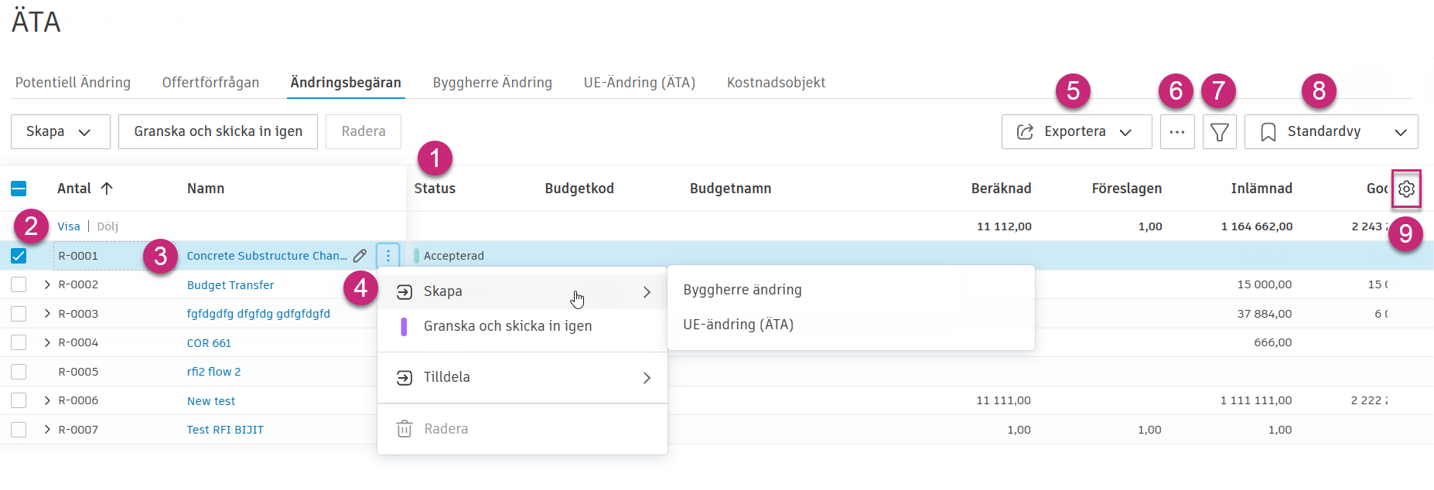Screen dimensions: 1434x490
Task: Click the arrow icon beside Skapa menu entry
Action: pyautogui.click(x=405, y=291)
